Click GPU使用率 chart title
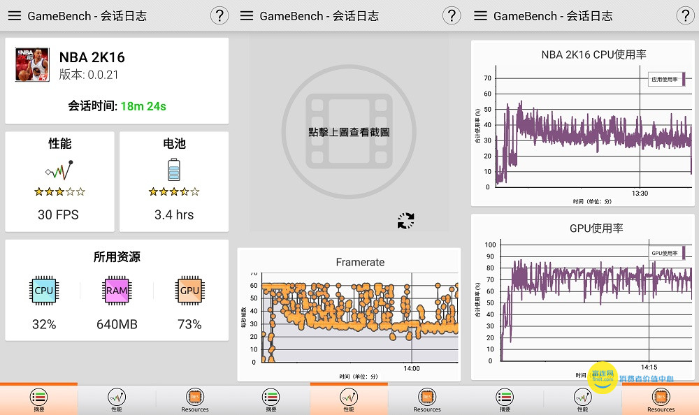Viewport: 699px width, 415px height. (x=596, y=228)
